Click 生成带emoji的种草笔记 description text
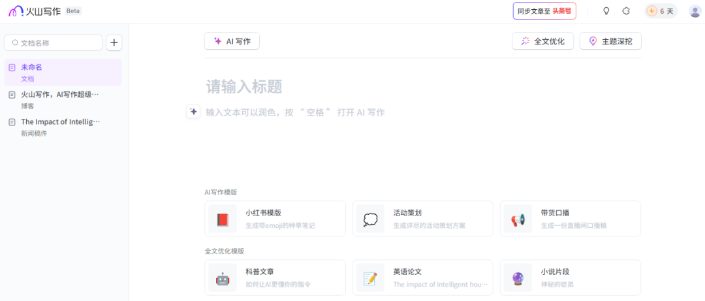This screenshot has height=301, width=705. click(x=280, y=225)
